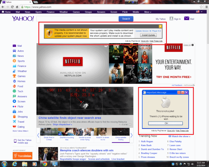The width and height of the screenshot is (209, 167).
Task: Bookmark page with the star icon
Action: click(x=201, y=7)
